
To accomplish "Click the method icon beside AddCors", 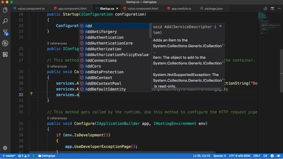I will tap(82, 66).
